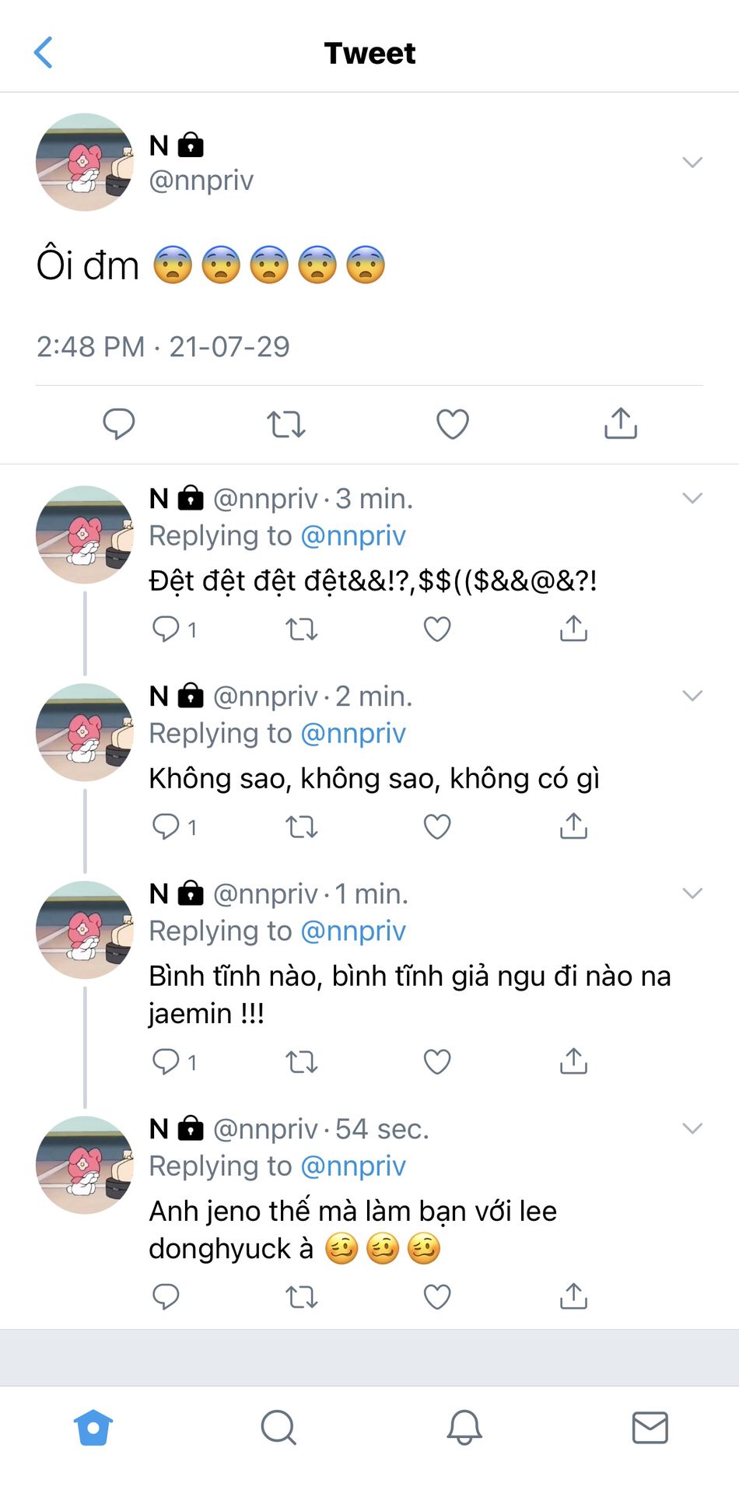Reply to the main "Ôi đm" tweet
Image resolution: width=739 pixels, height=1494 pixels.
tap(119, 423)
